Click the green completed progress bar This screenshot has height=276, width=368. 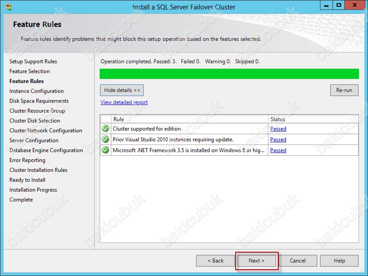(229, 74)
